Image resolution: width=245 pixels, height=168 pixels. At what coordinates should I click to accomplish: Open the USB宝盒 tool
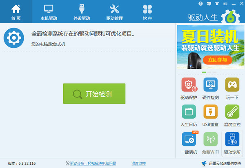tap(210, 112)
